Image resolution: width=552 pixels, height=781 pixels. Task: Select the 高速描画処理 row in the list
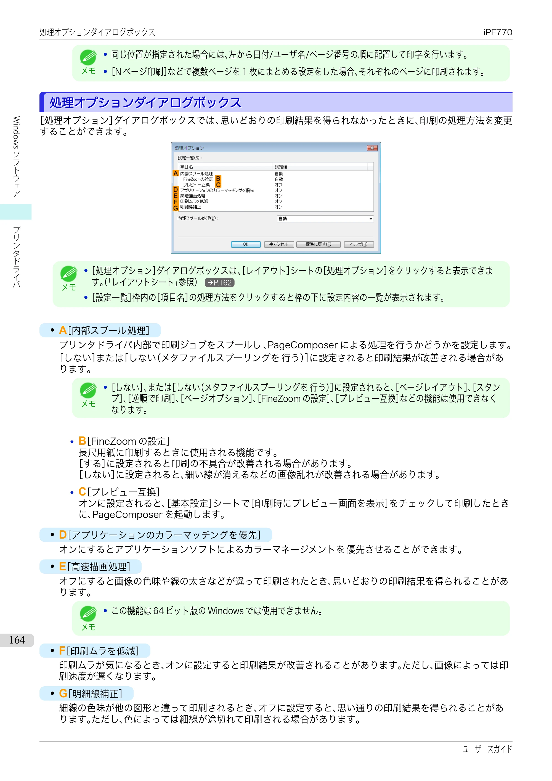point(275,195)
